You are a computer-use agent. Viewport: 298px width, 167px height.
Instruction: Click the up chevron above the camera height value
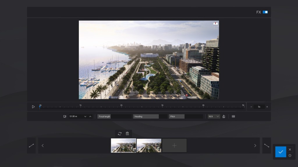click(90, 116)
